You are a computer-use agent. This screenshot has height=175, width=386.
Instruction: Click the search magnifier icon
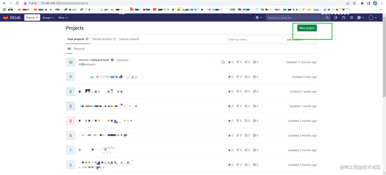click(x=327, y=18)
